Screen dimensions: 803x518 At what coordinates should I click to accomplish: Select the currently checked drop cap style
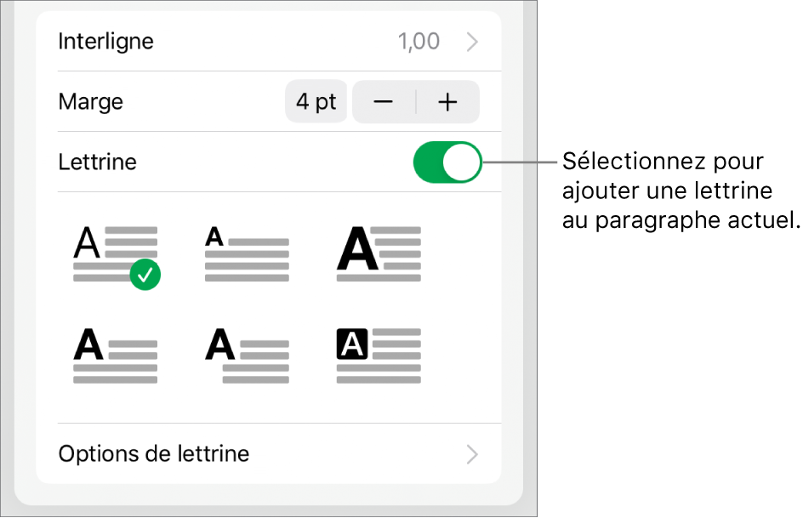click(115, 253)
